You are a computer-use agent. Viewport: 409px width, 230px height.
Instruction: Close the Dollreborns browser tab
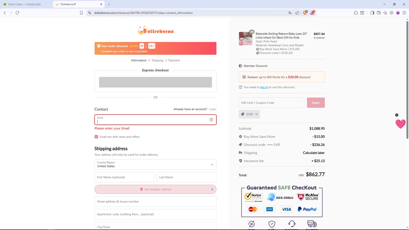[x=101, y=4]
